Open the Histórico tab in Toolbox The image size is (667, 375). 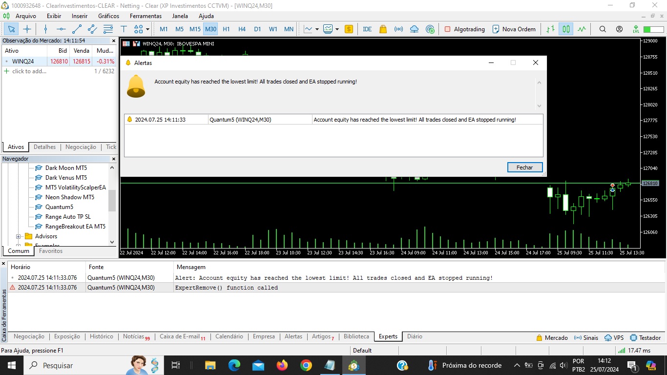click(102, 336)
